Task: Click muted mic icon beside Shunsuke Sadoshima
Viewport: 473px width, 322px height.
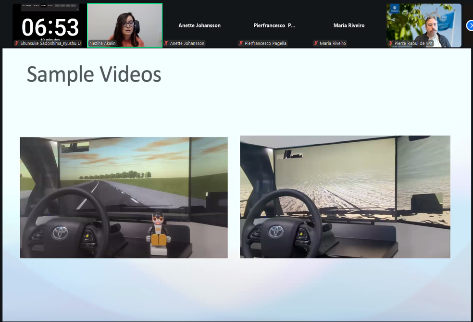Action: point(17,43)
